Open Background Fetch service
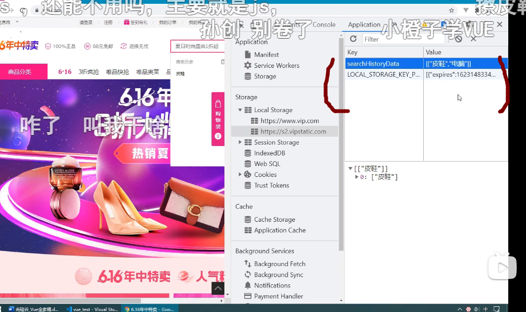 click(280, 264)
